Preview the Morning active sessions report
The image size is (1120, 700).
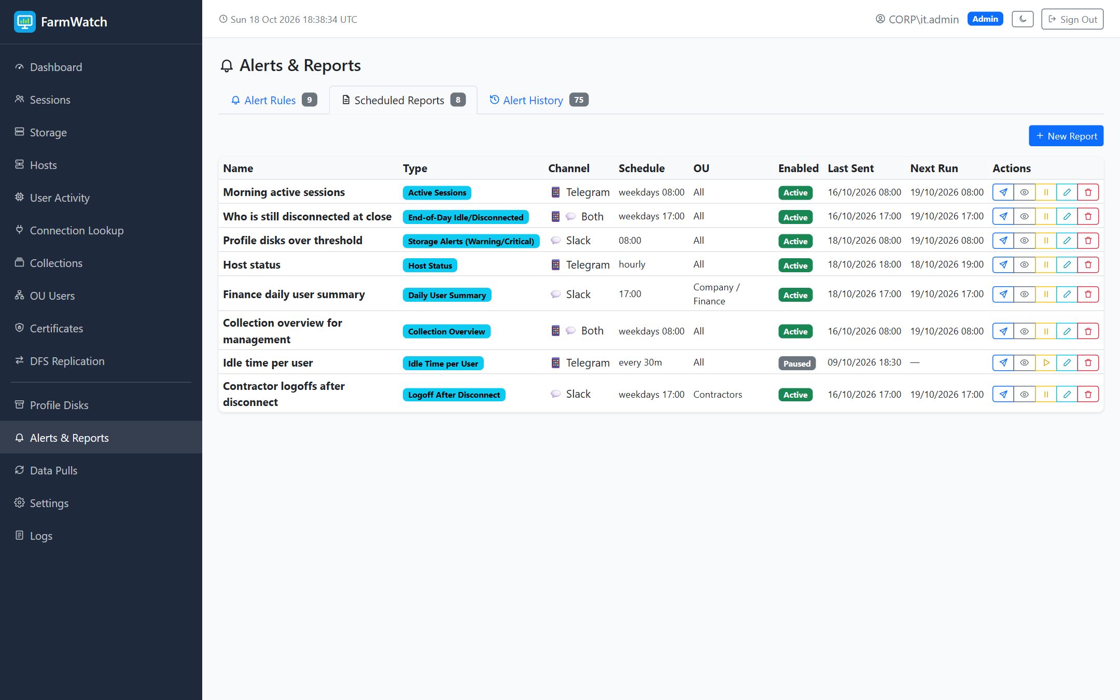pyautogui.click(x=1024, y=192)
